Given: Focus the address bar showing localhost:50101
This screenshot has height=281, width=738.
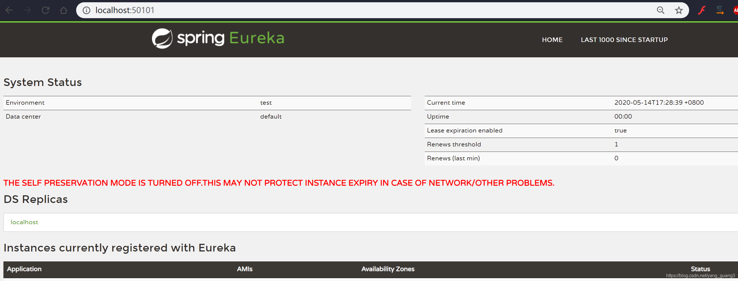Looking at the screenshot, I should [x=344, y=11].
